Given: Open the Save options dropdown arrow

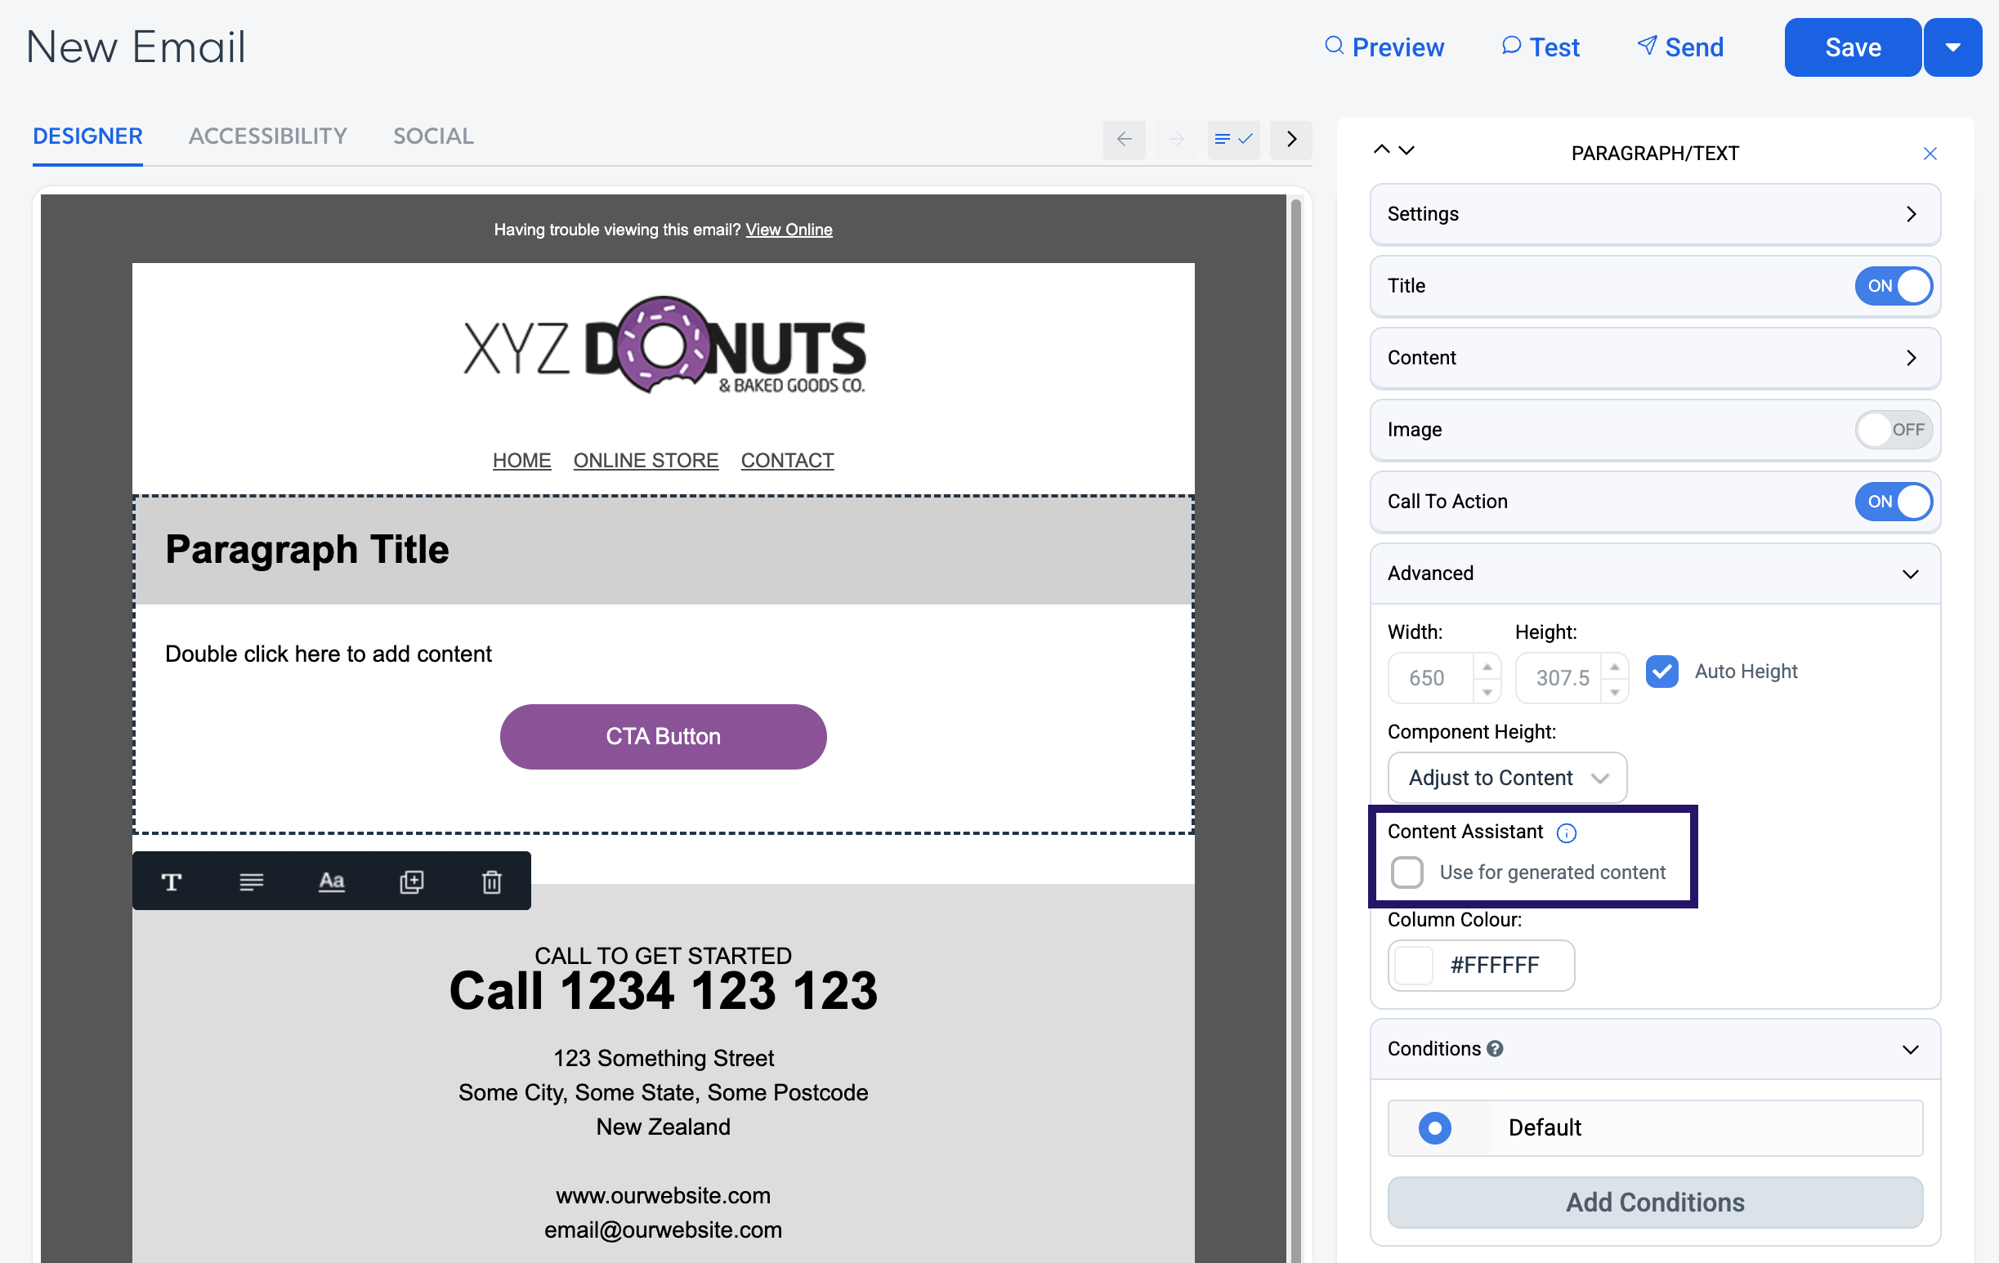Looking at the screenshot, I should click(x=1952, y=47).
